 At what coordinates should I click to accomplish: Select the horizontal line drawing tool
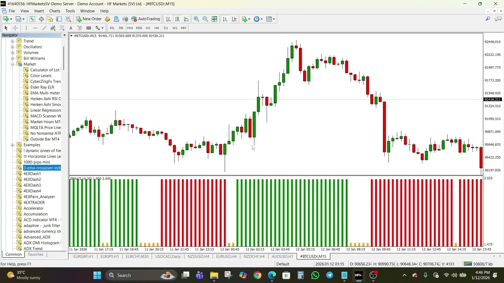(35, 28)
